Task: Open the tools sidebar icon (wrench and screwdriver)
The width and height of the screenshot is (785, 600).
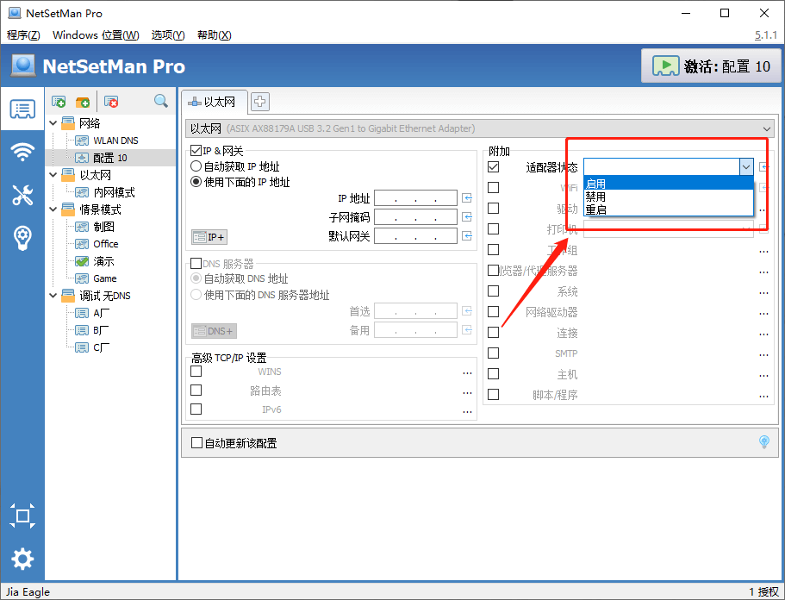Action: (22, 194)
